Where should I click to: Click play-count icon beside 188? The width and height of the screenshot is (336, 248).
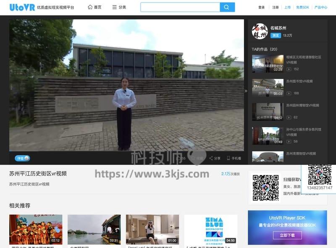[x=289, y=94]
